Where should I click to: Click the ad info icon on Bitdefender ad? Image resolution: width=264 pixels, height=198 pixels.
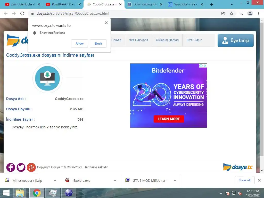[x=201, y=66]
